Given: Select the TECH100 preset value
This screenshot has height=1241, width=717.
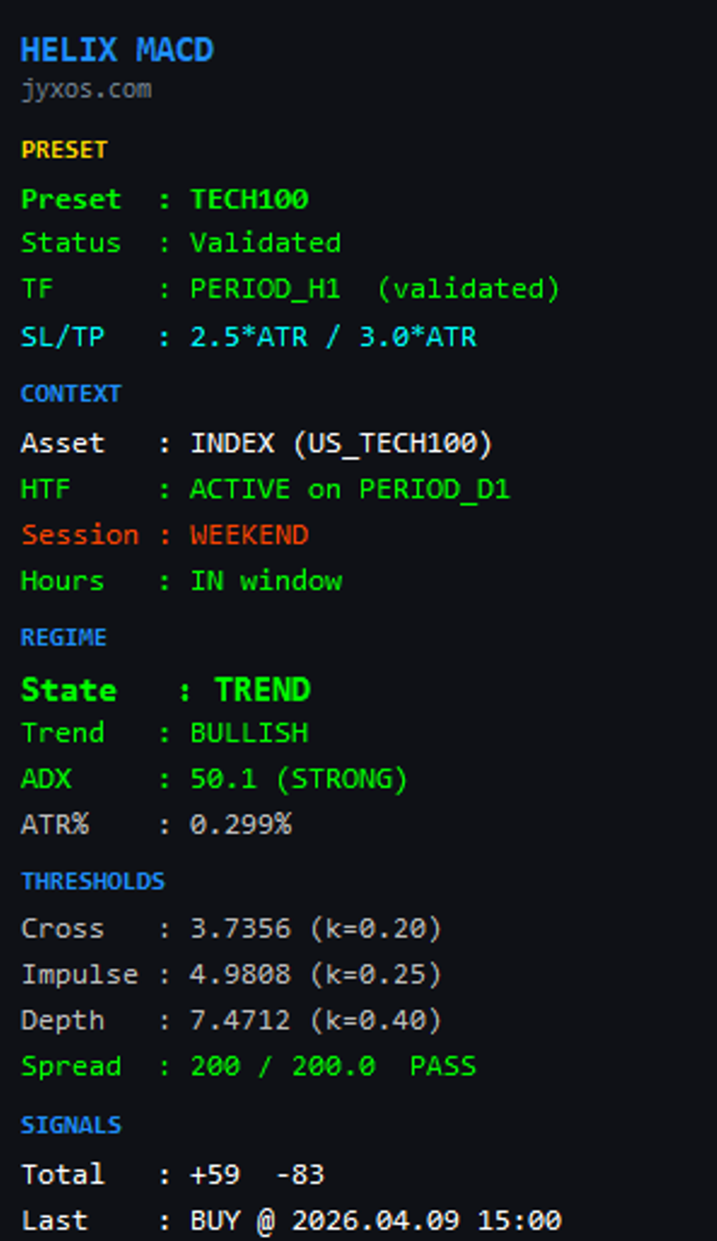Looking at the screenshot, I should (249, 199).
